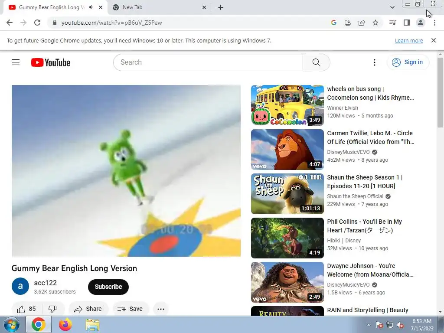Click Shaun the Sheep Season 1 title
This screenshot has height=333, width=444.
click(365, 182)
